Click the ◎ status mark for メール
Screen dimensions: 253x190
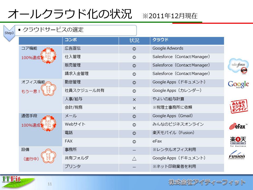point(134,116)
